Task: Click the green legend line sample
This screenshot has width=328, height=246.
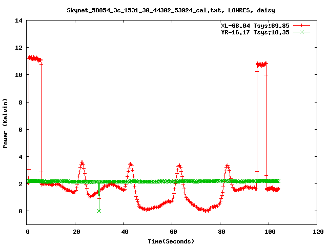Action: pyautogui.click(x=301, y=32)
